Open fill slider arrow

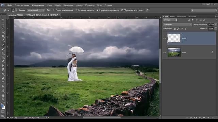(x=216, y=29)
